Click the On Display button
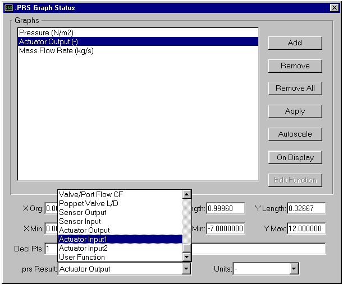343x285 pixels. click(295, 157)
